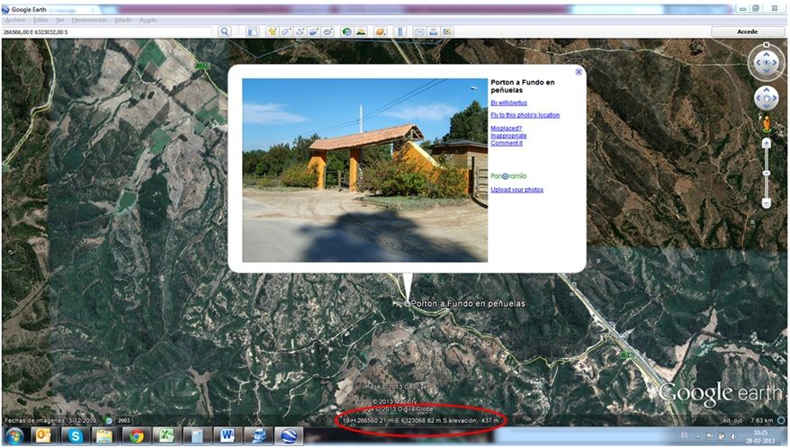Viewport: 790px width, 448px height.
Task: Open the Editar menu
Action: point(40,20)
